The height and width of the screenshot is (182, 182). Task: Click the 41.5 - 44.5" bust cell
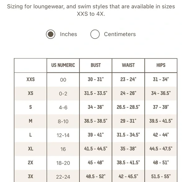tap(96, 149)
